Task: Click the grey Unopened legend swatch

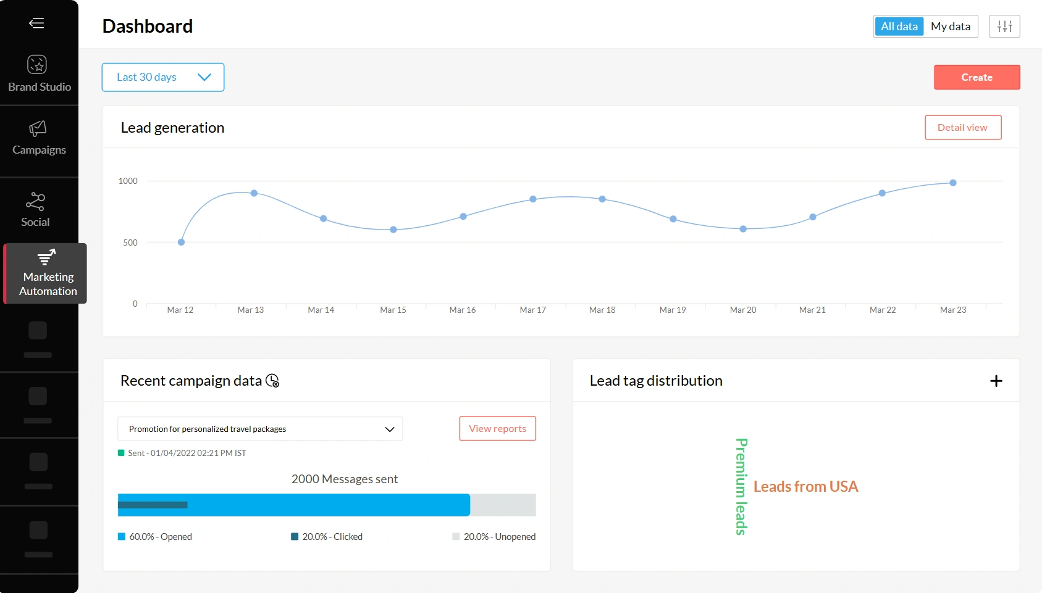Action: [x=456, y=537]
